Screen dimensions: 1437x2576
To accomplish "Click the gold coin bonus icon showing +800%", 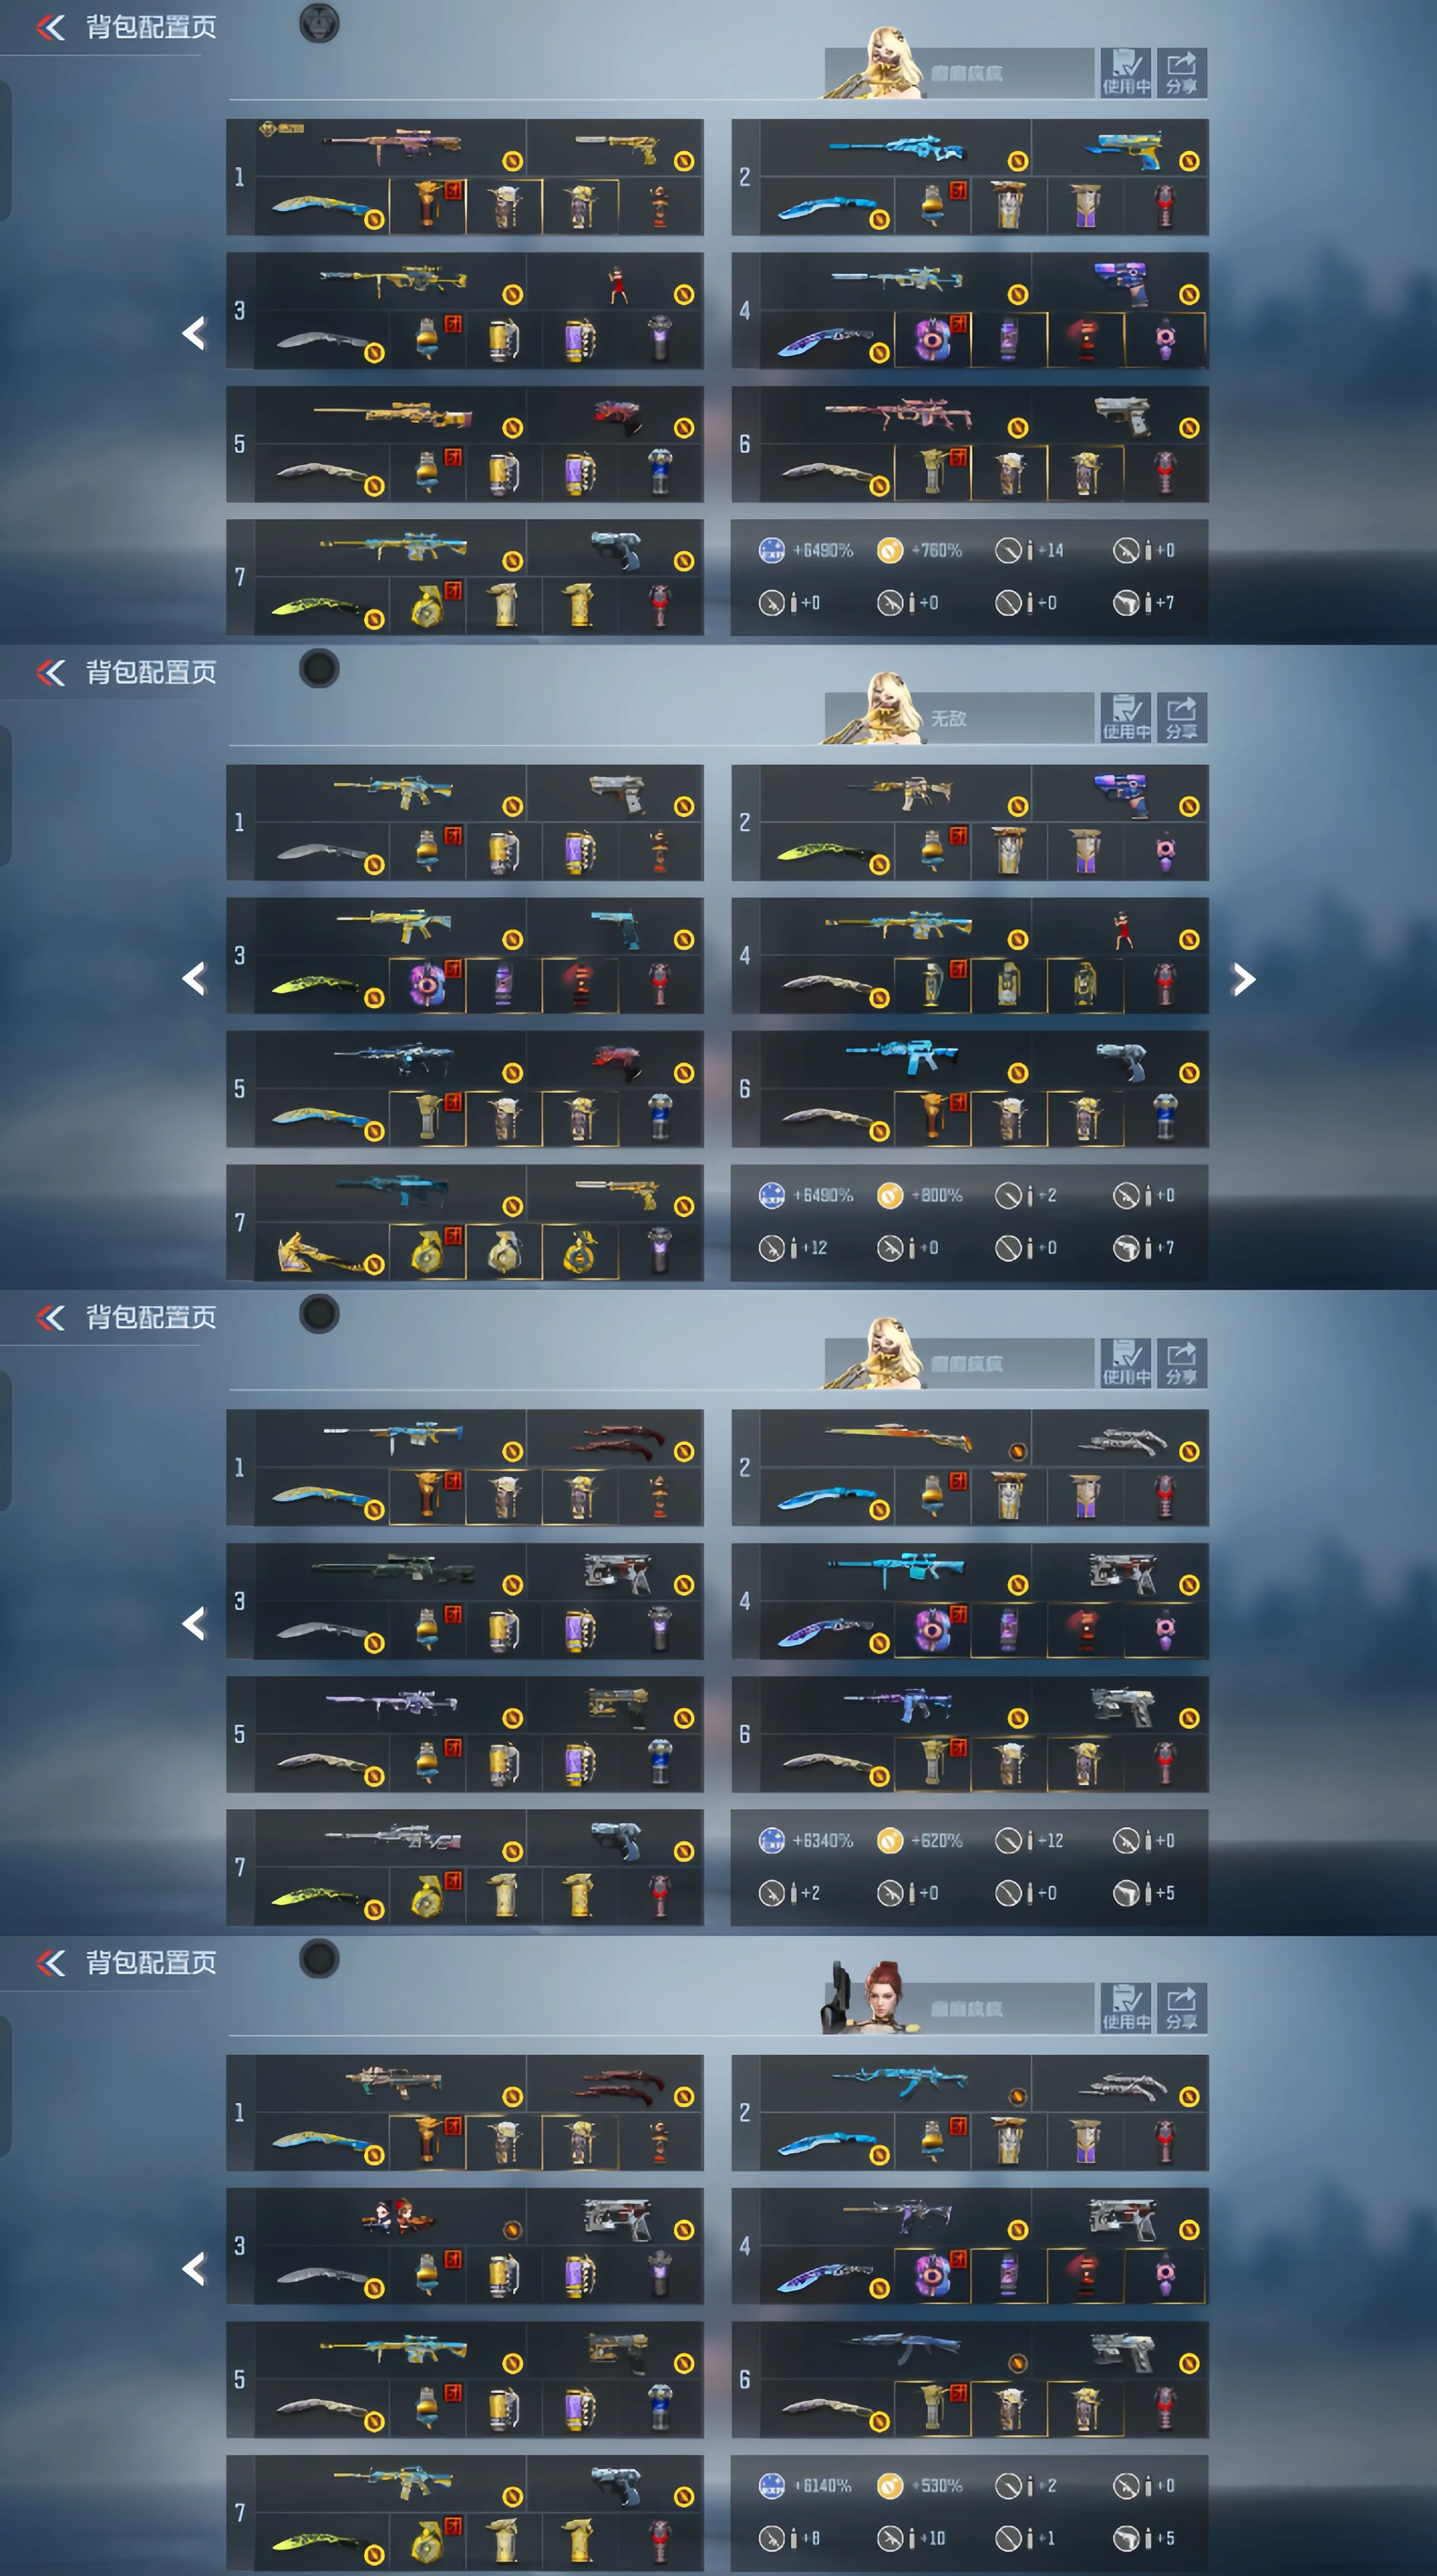I will 890,1195.
